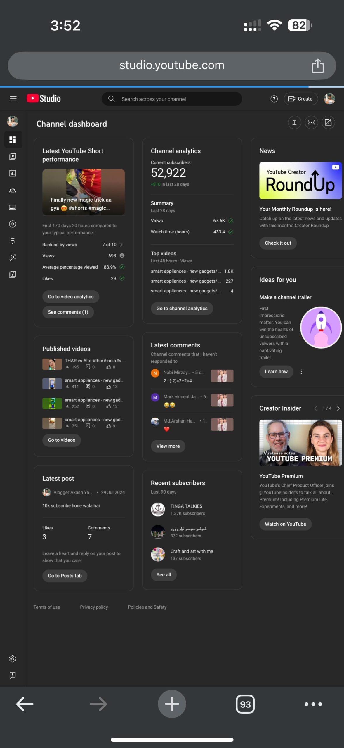Open three-dot options beside Learn how
Screen dimensions: 344x748
tap(301, 372)
